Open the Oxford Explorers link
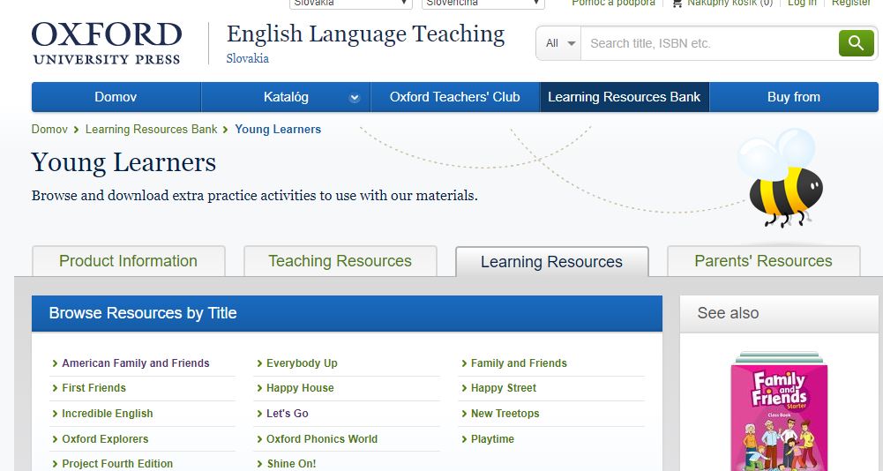Image resolution: width=883 pixels, height=471 pixels. point(105,439)
